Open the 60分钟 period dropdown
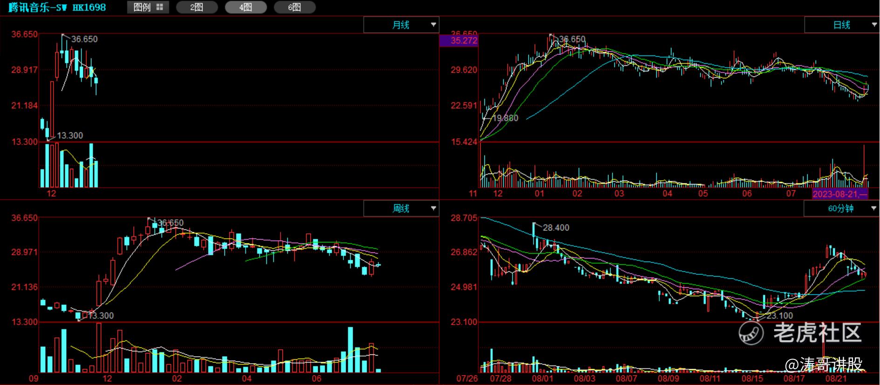The width and height of the screenshot is (880, 385). [841, 209]
